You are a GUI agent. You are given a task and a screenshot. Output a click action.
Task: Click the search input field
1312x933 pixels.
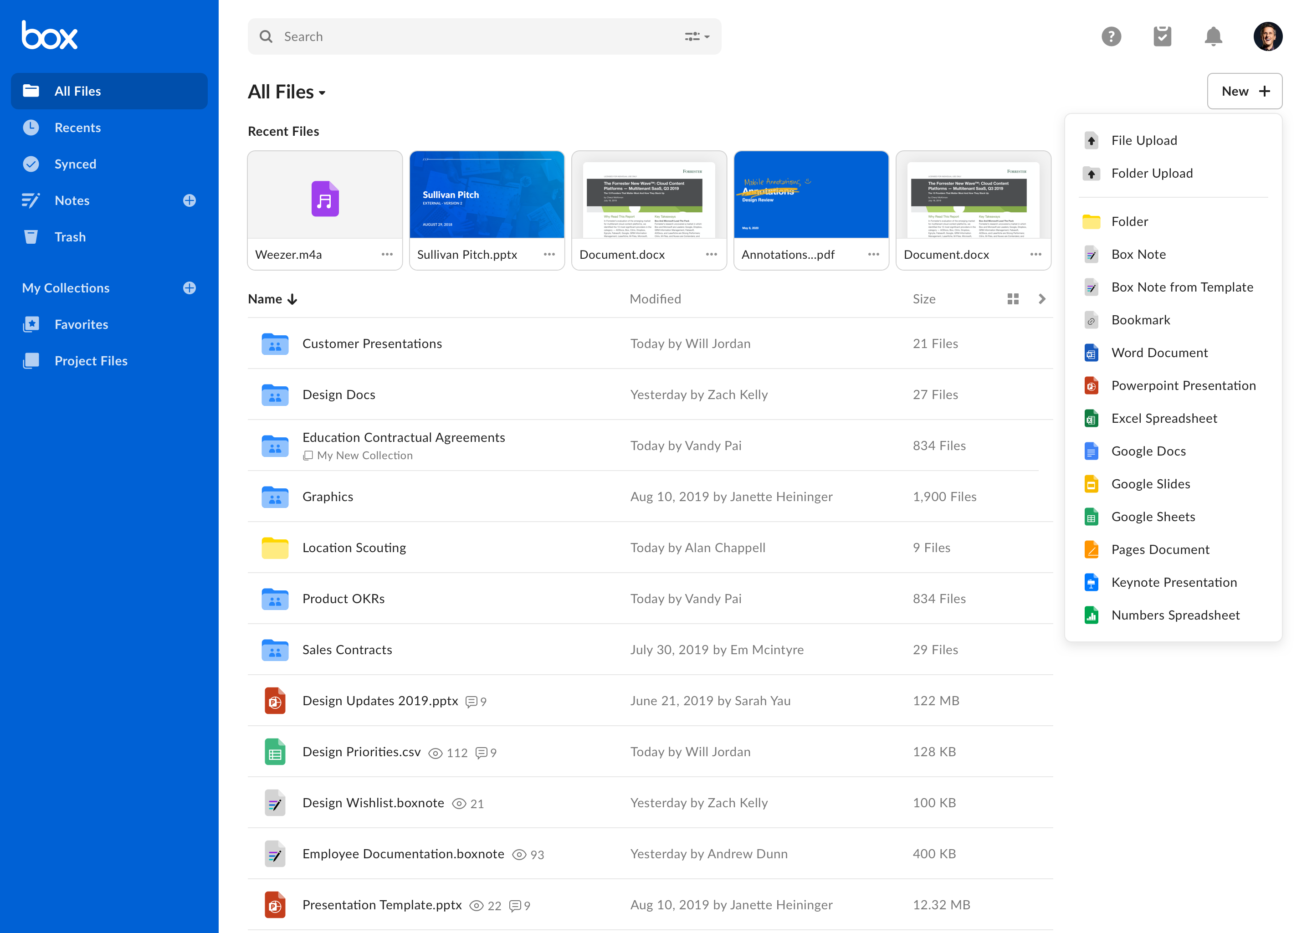(x=483, y=36)
